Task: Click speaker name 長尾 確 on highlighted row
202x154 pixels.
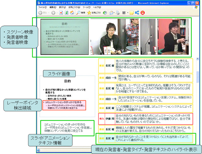Action: pyautogui.click(x=110, y=139)
